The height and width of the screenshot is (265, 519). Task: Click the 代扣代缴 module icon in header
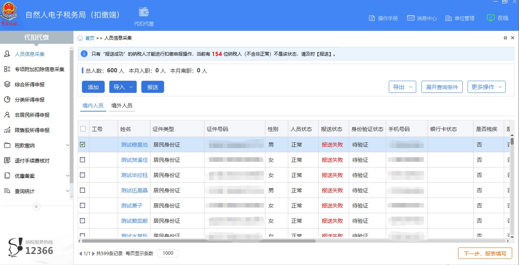144,12
